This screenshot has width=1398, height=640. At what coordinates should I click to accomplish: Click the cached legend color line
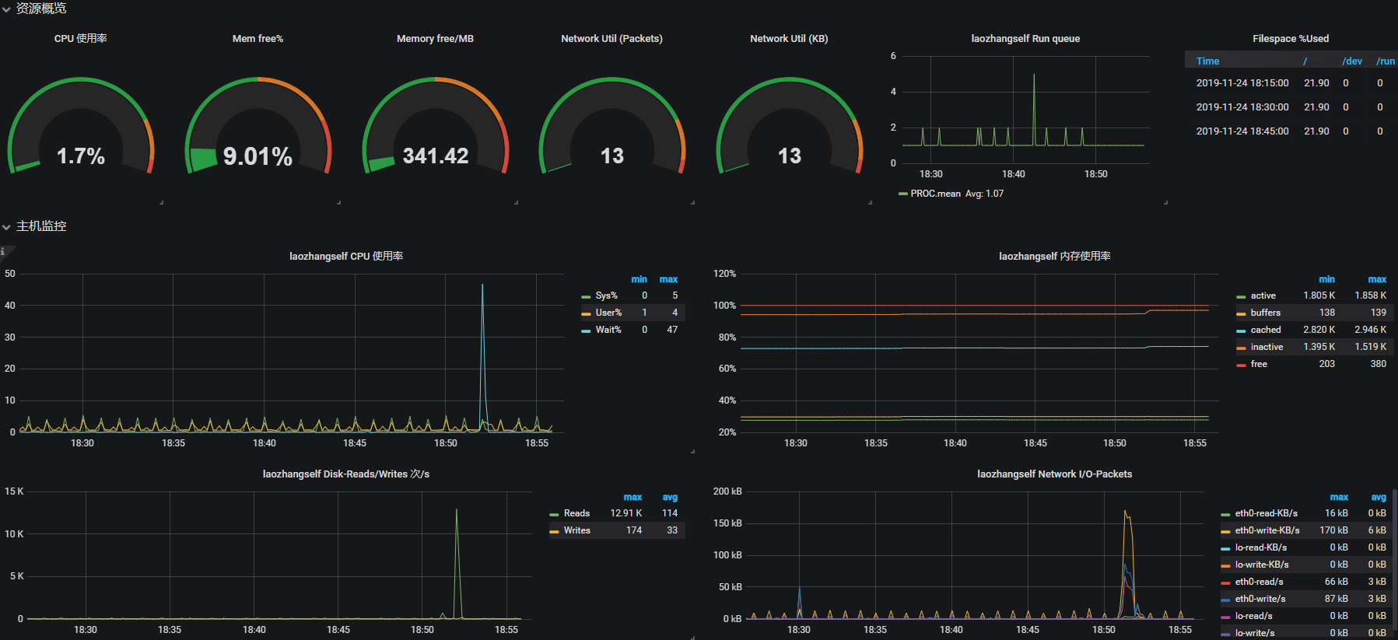(1241, 330)
